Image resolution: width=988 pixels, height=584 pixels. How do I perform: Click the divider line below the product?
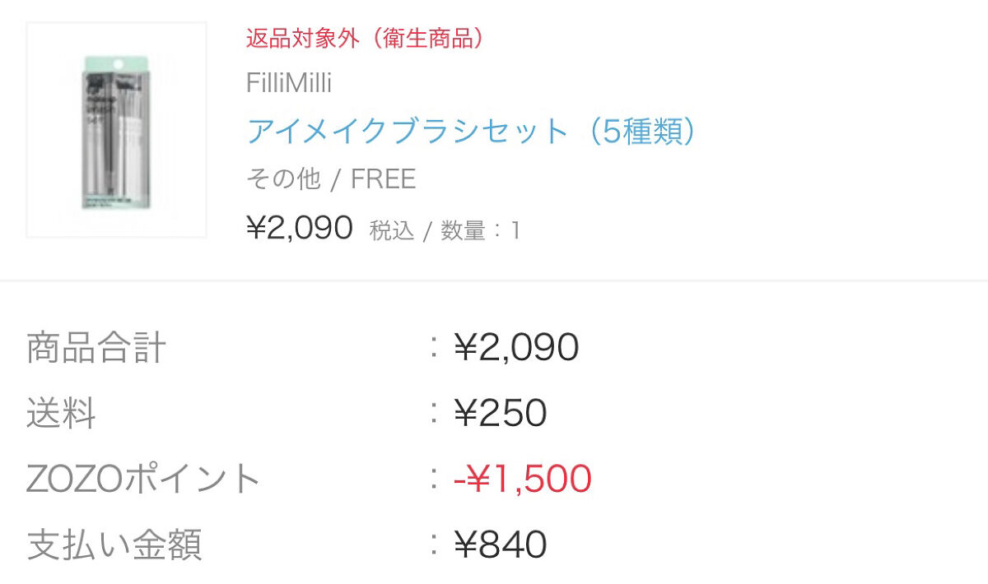pos(494,280)
